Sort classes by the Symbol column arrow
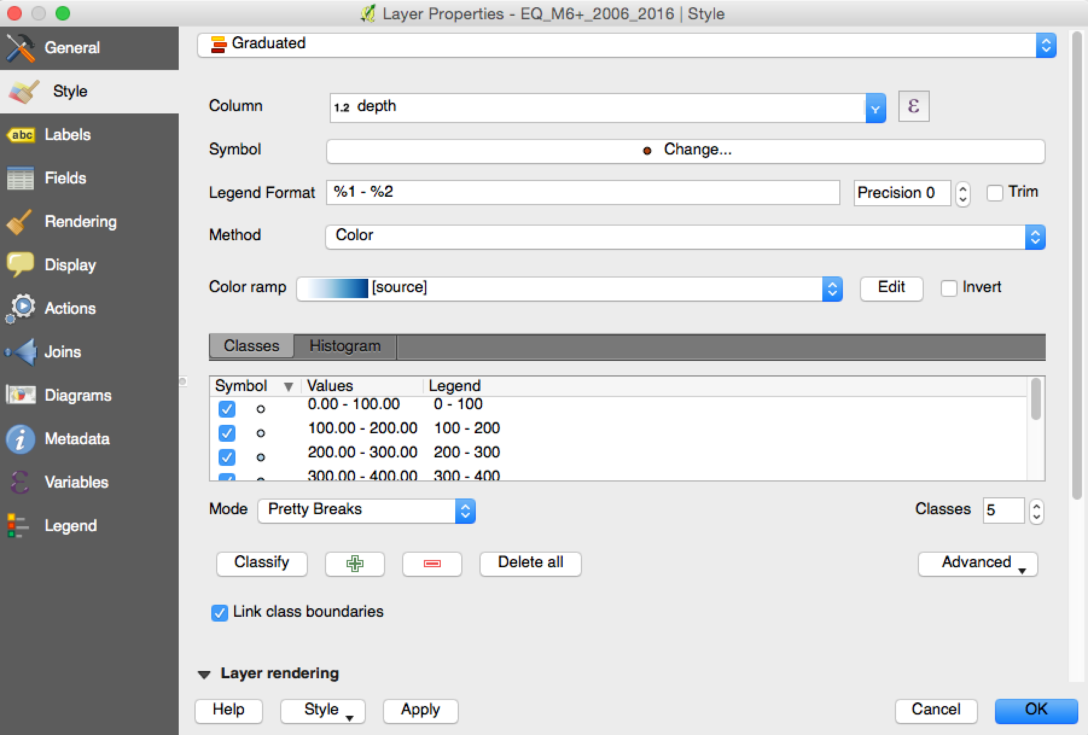 pos(289,387)
